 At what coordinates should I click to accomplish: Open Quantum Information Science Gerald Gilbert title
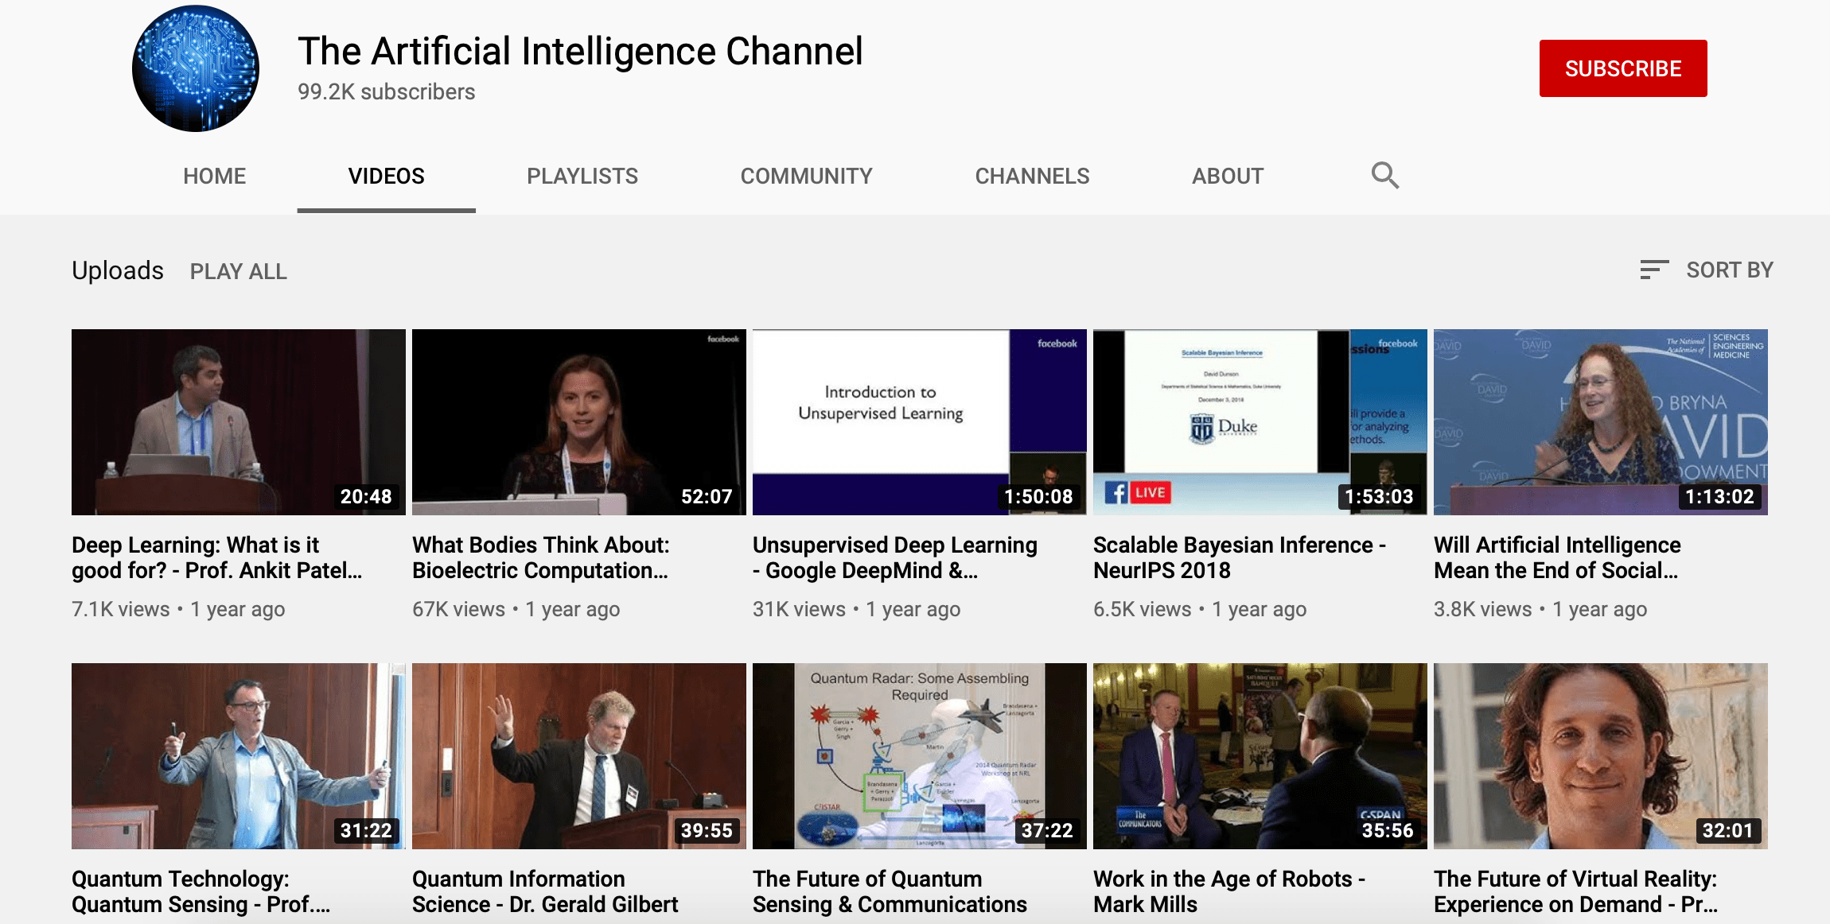[545, 891]
